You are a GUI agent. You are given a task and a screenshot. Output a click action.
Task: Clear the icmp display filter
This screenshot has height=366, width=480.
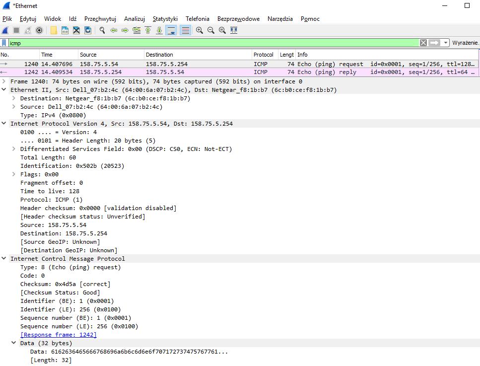pos(423,43)
